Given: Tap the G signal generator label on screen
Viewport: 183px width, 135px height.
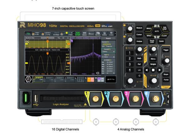Looking at the screenshot, I should point(86,78).
